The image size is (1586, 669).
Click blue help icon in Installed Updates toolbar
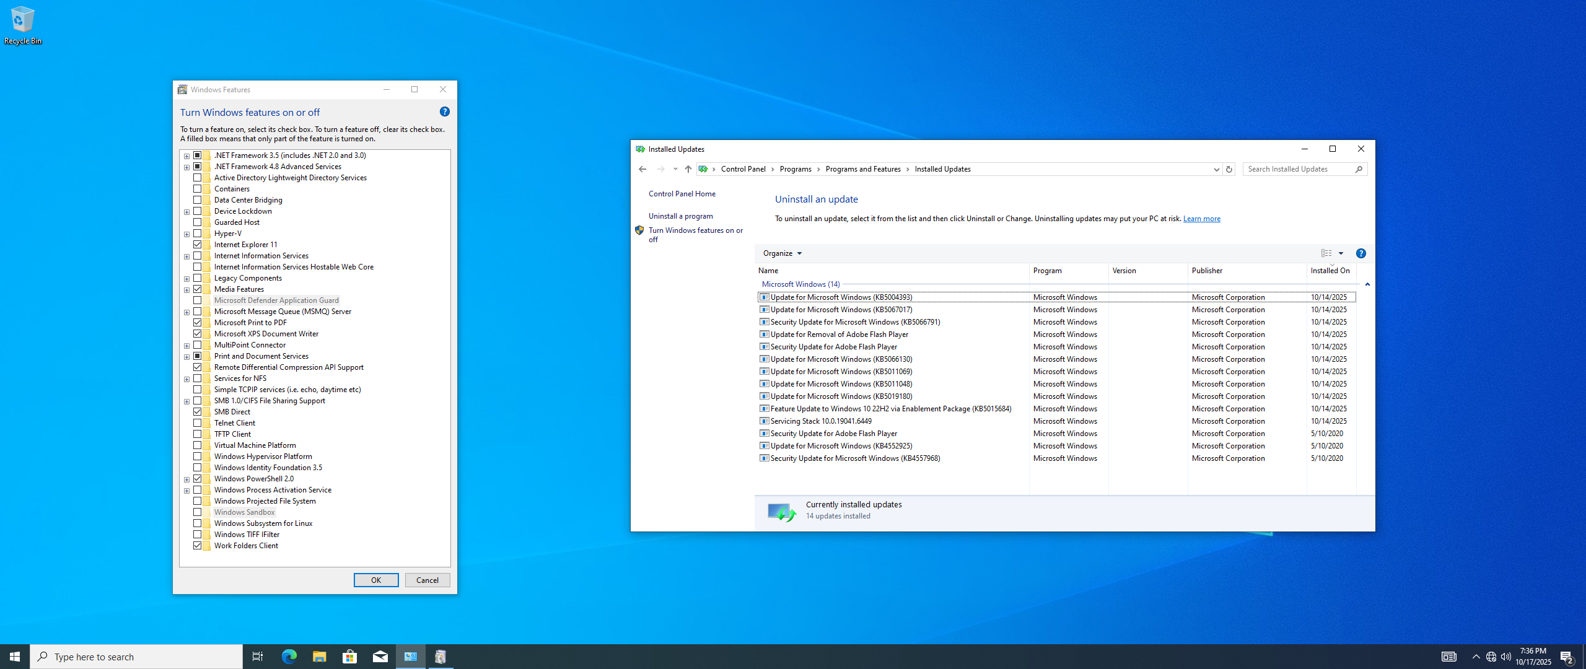(1360, 253)
